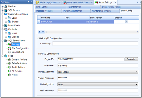
Task: Click the Devices icon in Navigator
Action: point(6,6)
